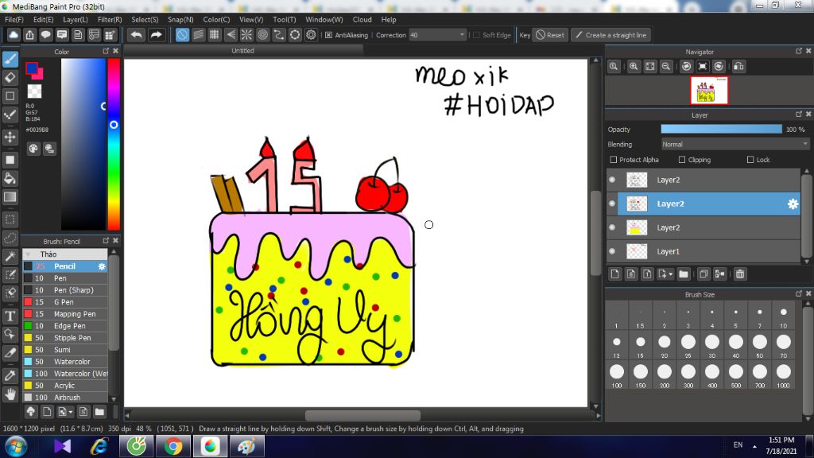
Task: Click the Navigator canvas thumbnail
Action: [x=709, y=91]
